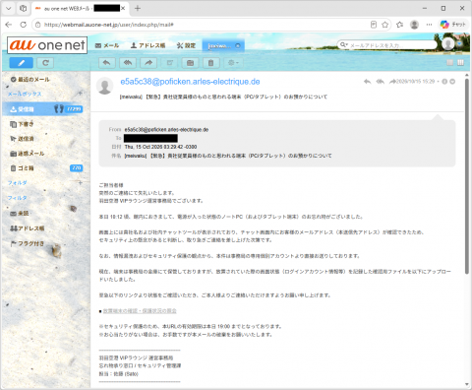Image resolution: width=472 pixels, height=390 pixels.
Task: Click the account avatar in the header
Action: point(448,44)
